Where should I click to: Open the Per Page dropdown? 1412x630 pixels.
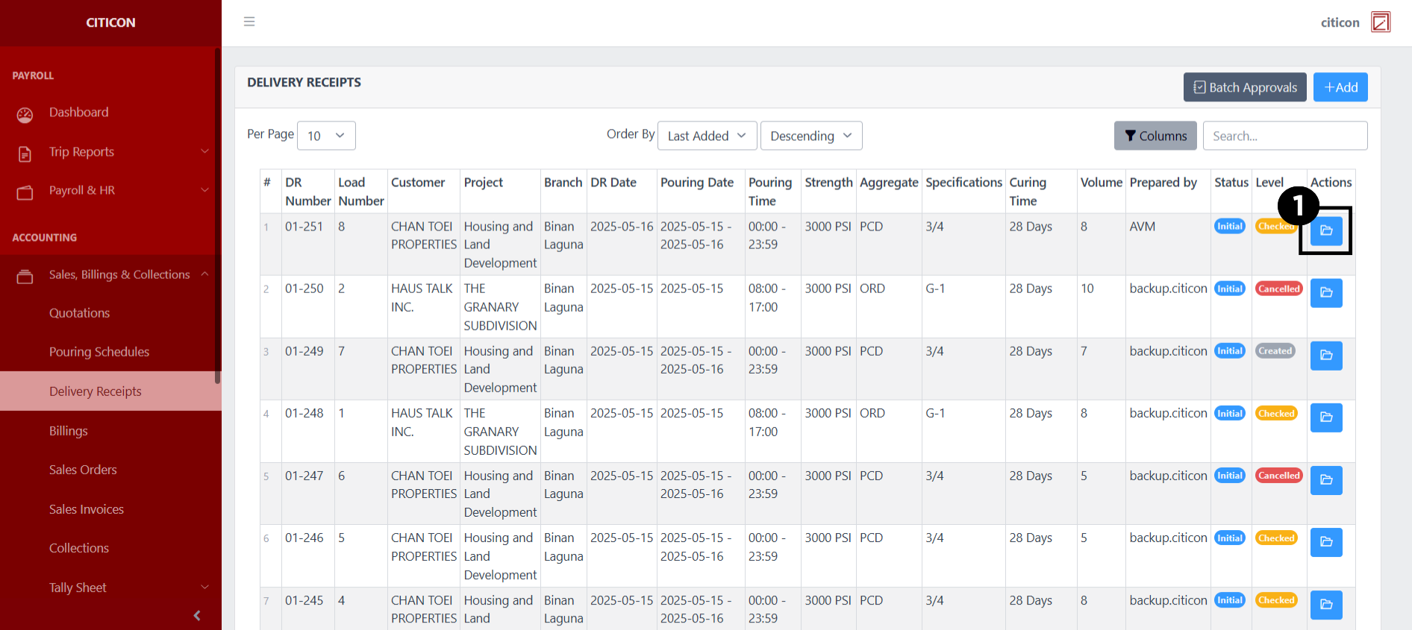coord(326,136)
